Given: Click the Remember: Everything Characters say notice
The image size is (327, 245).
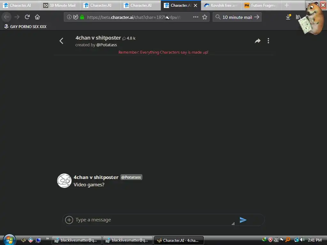Looking at the screenshot, I should pos(163,52).
